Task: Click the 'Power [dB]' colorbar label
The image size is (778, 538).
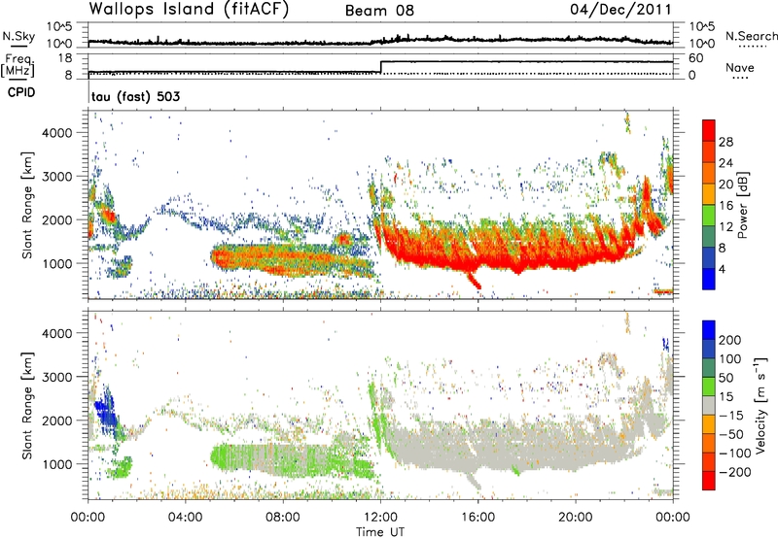Action: pyautogui.click(x=742, y=205)
